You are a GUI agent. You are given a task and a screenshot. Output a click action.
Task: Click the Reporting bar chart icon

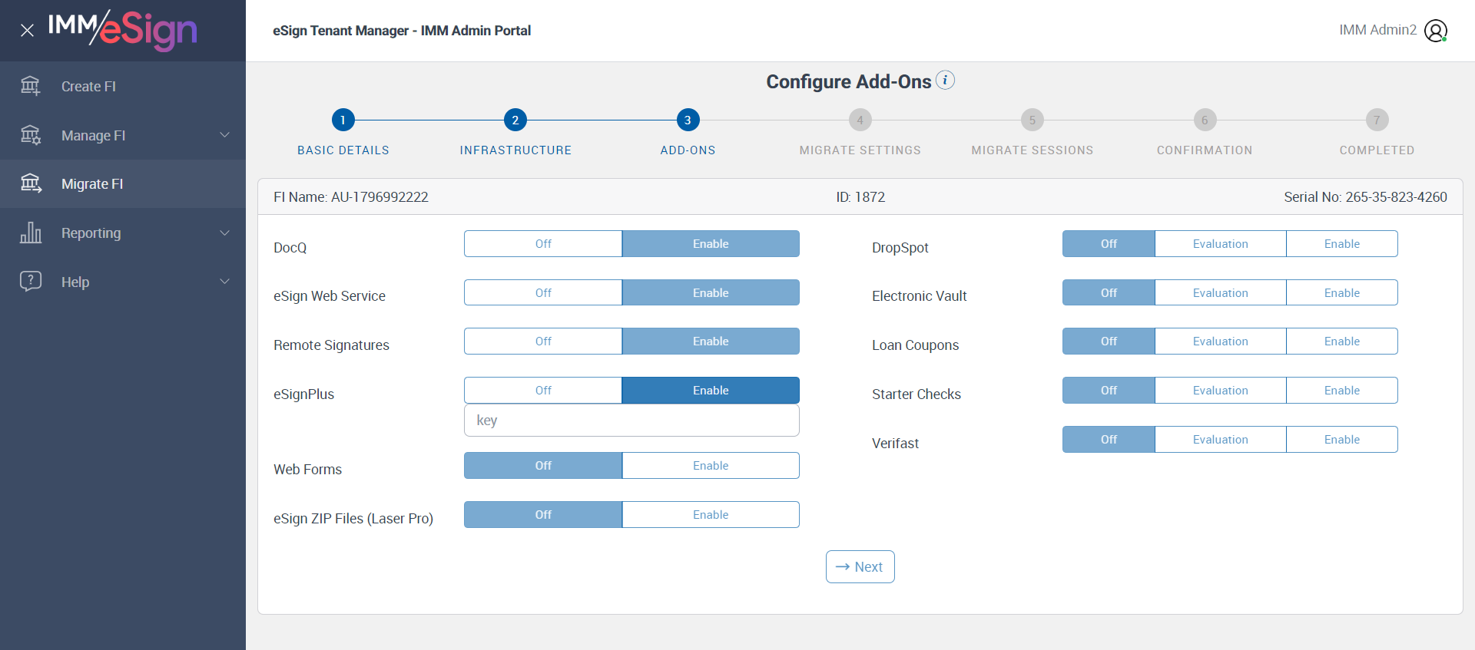(31, 233)
